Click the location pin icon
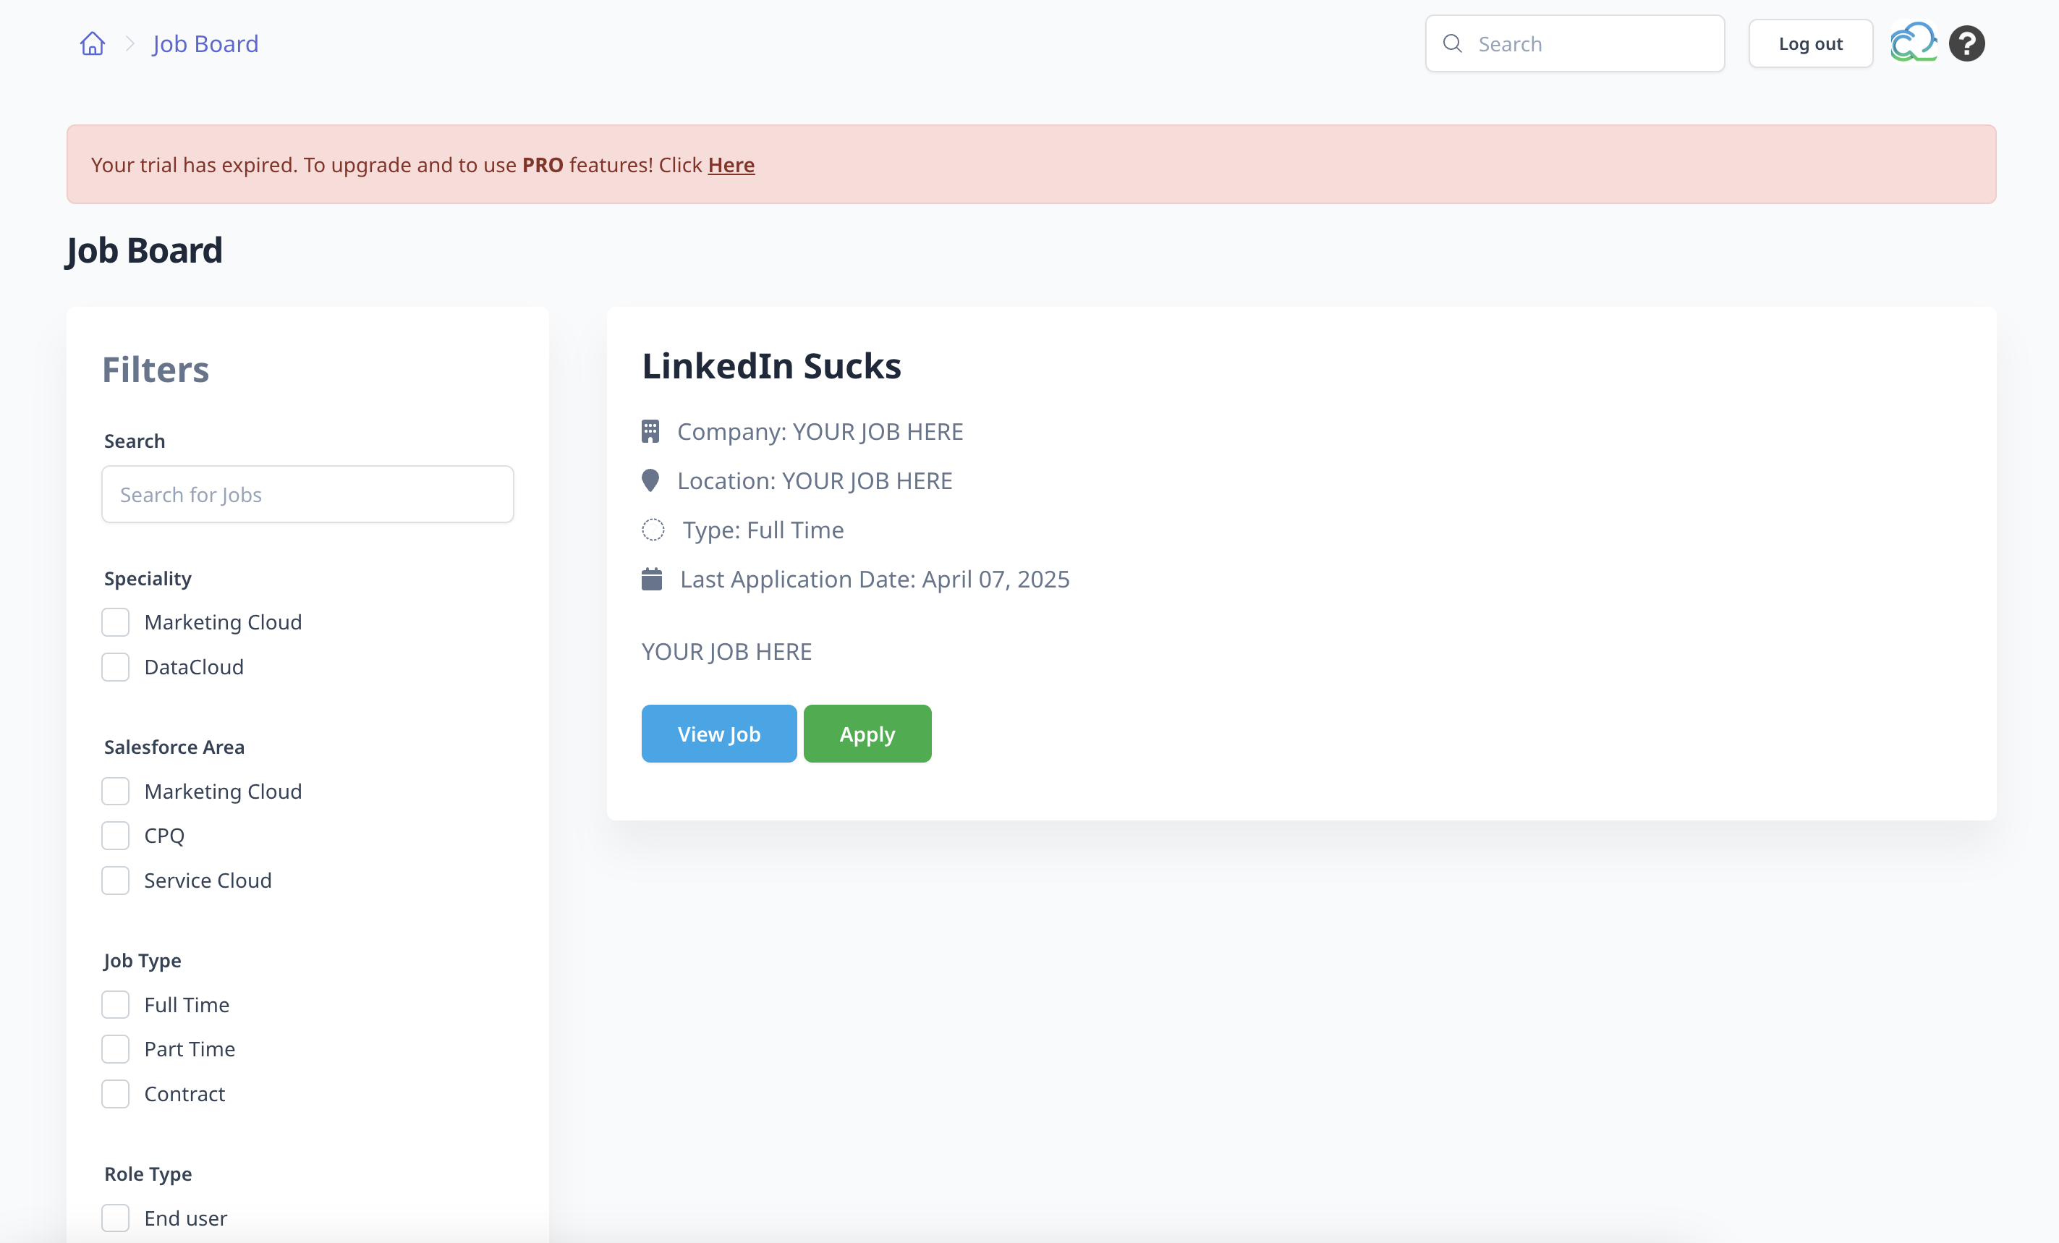This screenshot has width=2059, height=1243. tap(650, 480)
